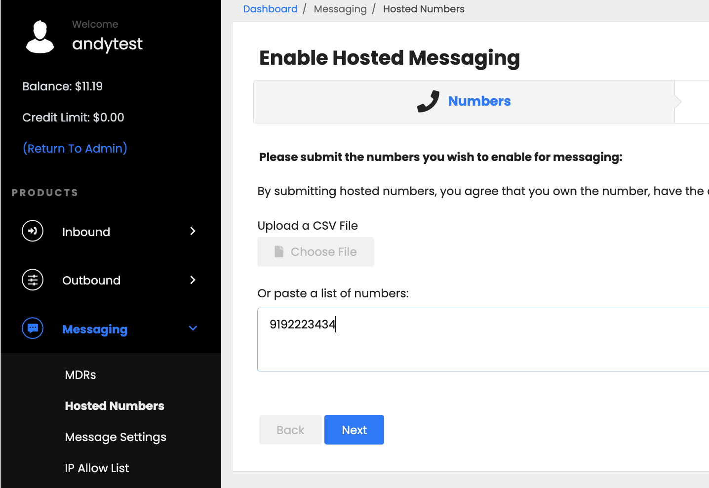Open Message Settings page
This screenshot has width=709, height=488.
click(x=116, y=437)
